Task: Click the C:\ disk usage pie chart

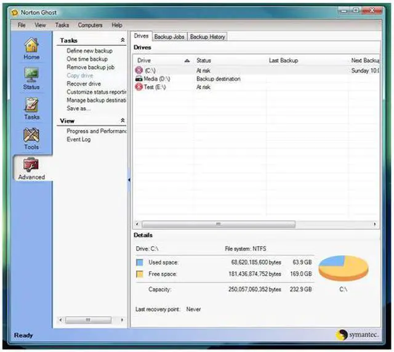Action: pyautogui.click(x=344, y=268)
